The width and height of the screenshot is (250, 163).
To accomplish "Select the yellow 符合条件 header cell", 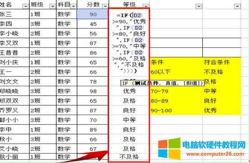I will click(x=222, y=62).
